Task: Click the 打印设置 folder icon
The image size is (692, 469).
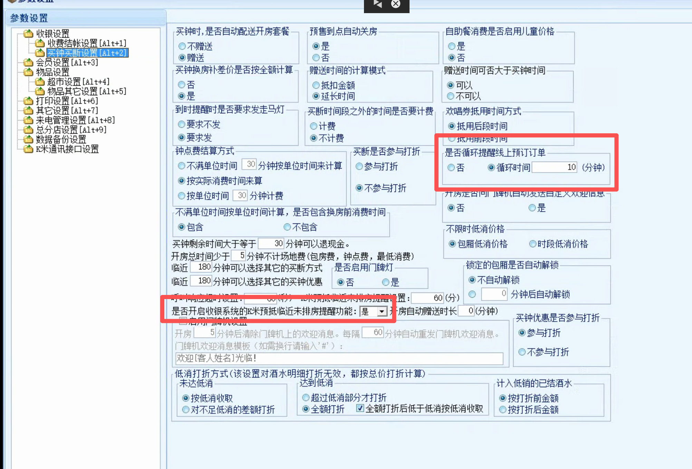Action: (x=28, y=101)
